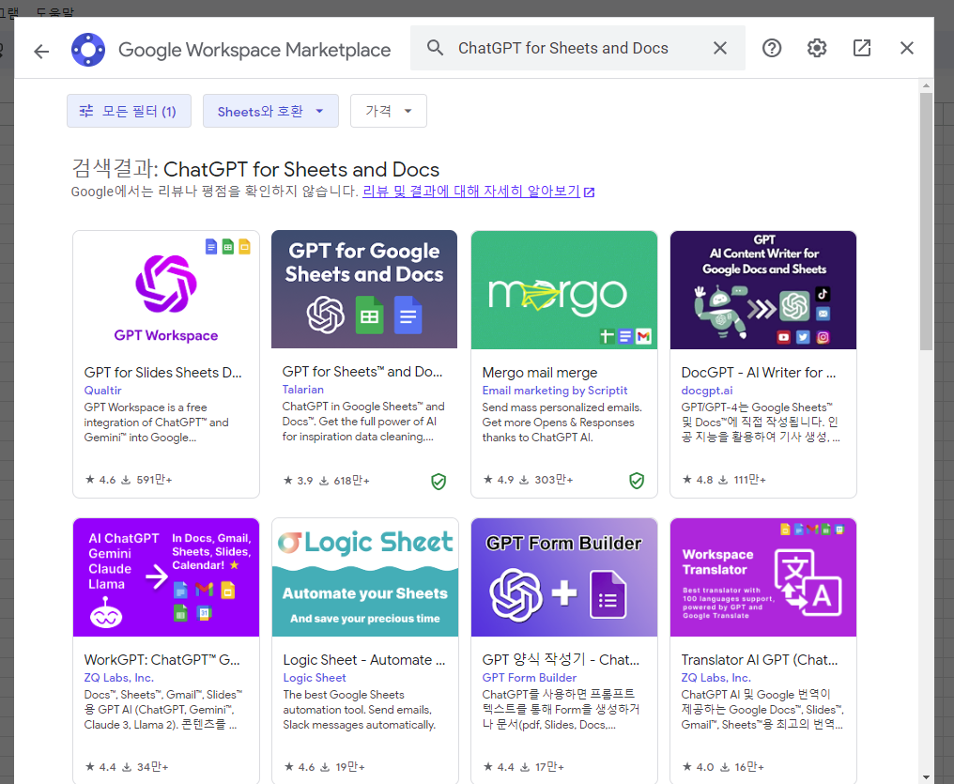Click the GPT Workspace card description text
This screenshot has width=954, height=784.
pos(157,423)
